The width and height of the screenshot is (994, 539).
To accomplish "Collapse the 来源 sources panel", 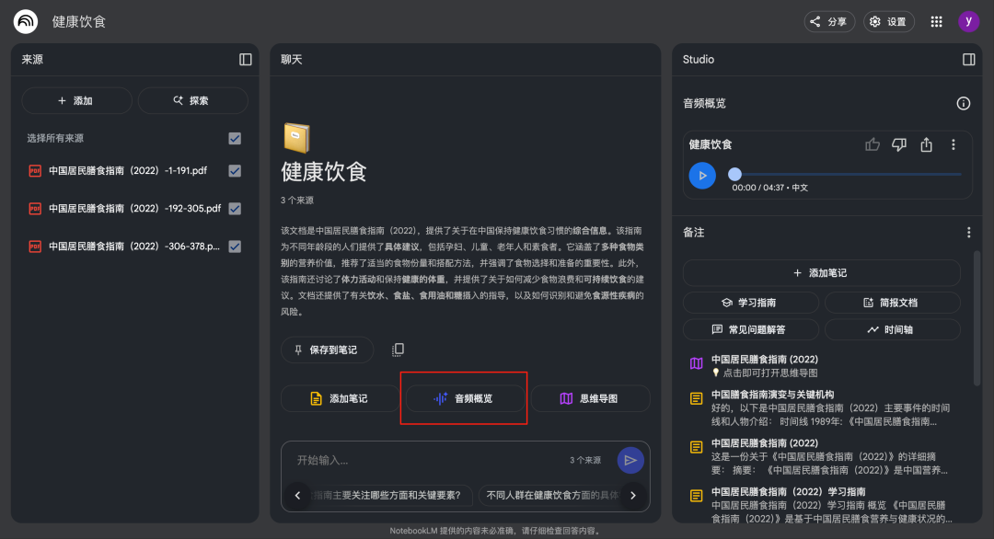I will (x=246, y=60).
